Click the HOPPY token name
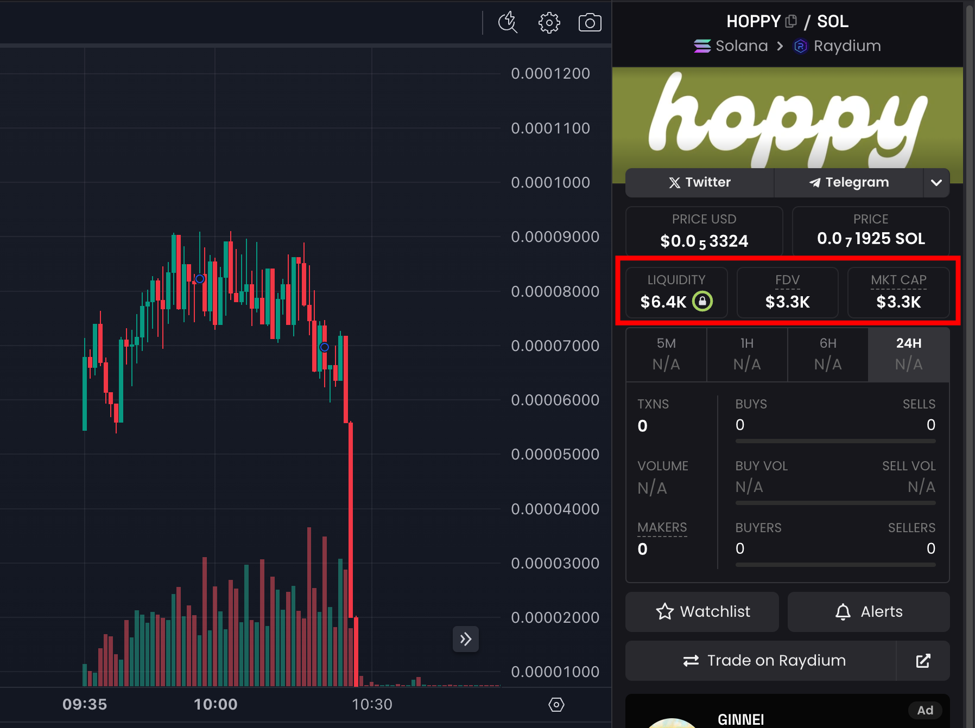The height and width of the screenshot is (728, 975). click(x=754, y=21)
